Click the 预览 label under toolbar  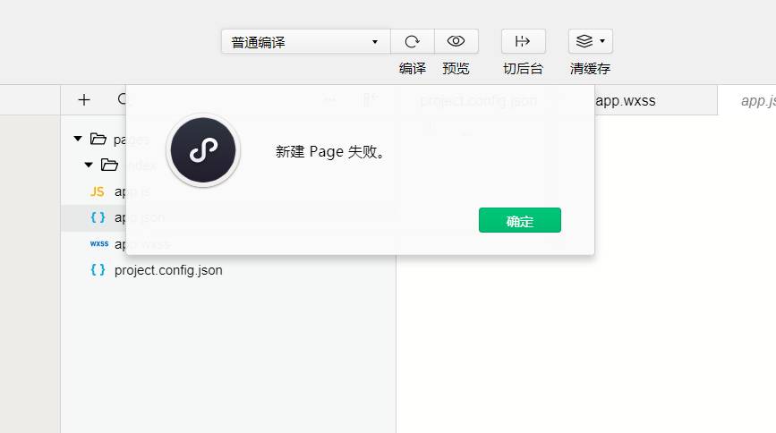point(456,68)
